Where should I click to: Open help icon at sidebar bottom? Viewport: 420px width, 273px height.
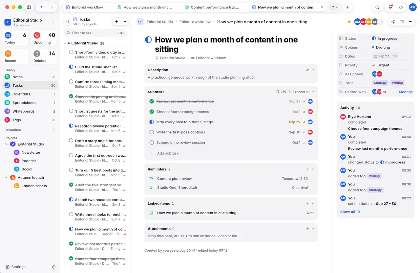coord(54,267)
